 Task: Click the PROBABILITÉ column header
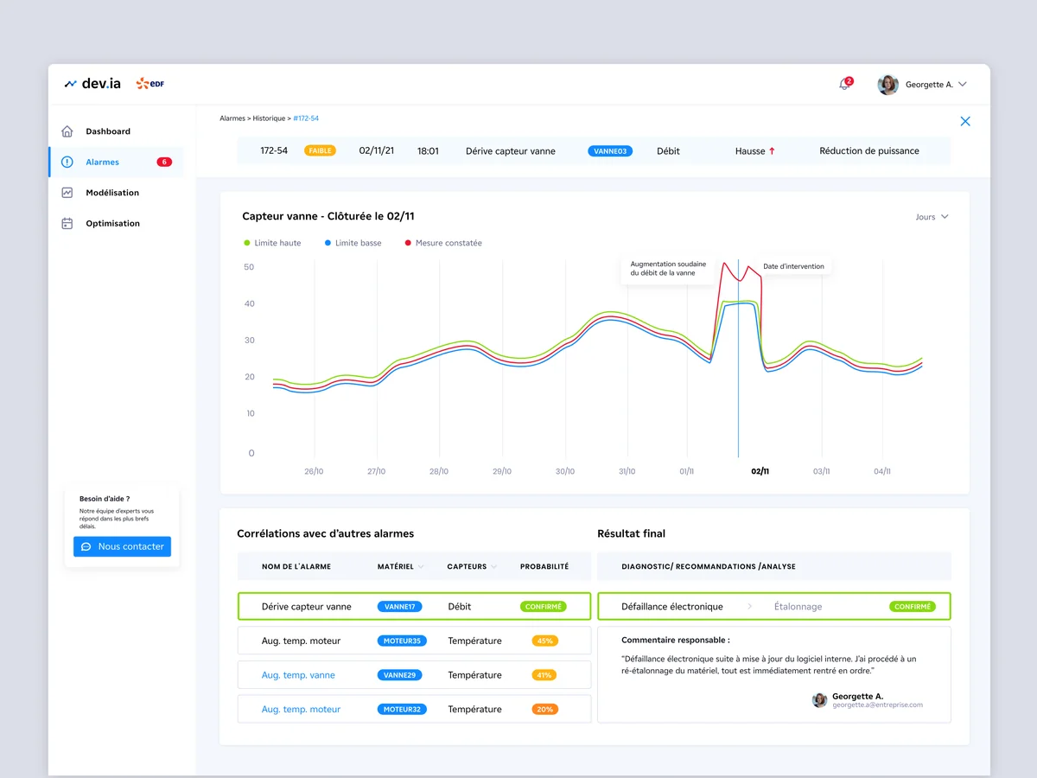(544, 567)
